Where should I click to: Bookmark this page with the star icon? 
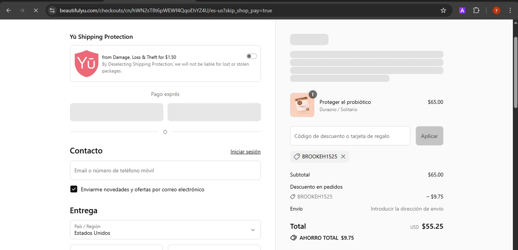click(x=443, y=10)
